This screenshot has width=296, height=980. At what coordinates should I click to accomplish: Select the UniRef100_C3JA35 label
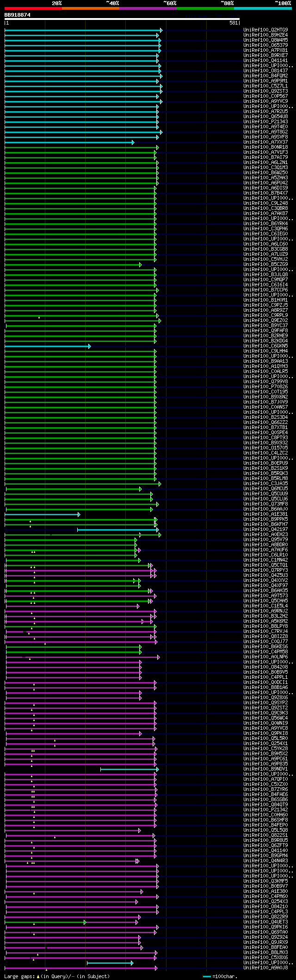coord(265,483)
